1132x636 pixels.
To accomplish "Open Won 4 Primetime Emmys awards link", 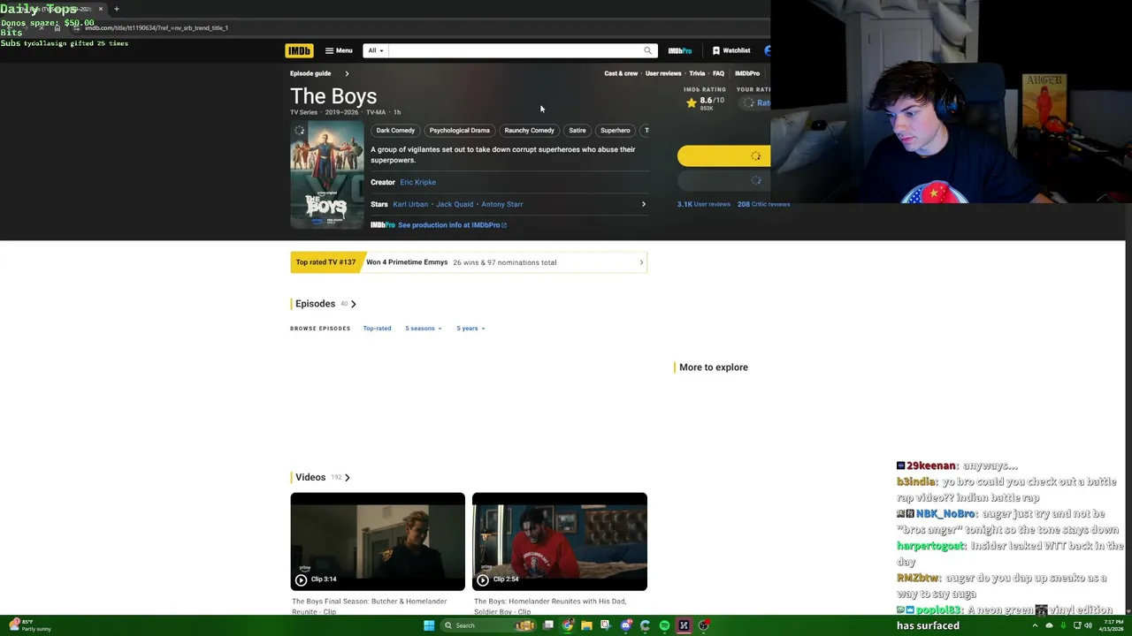I will 407,262.
